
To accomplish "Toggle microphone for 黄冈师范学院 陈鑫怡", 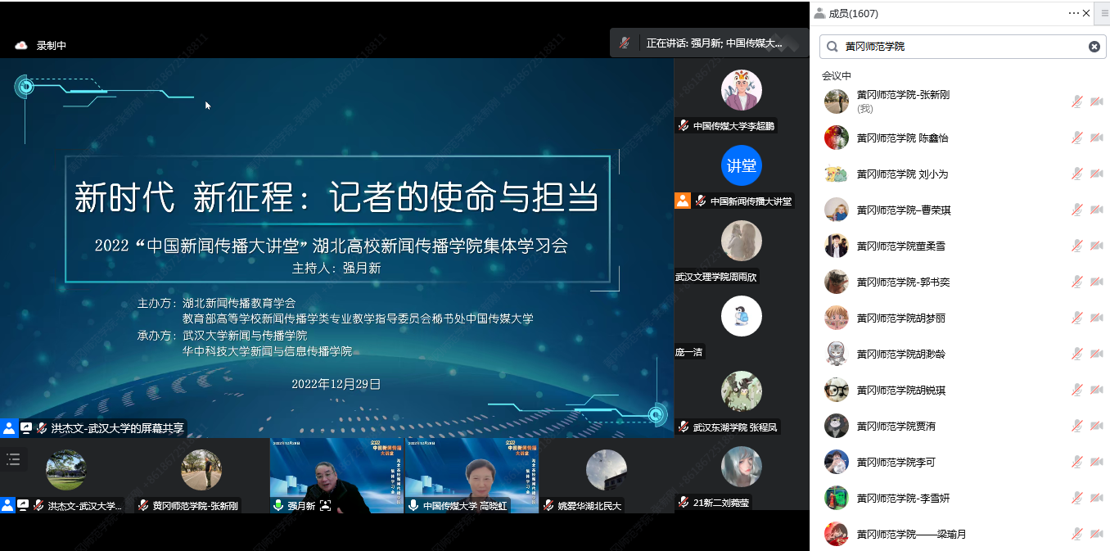I will (1077, 138).
